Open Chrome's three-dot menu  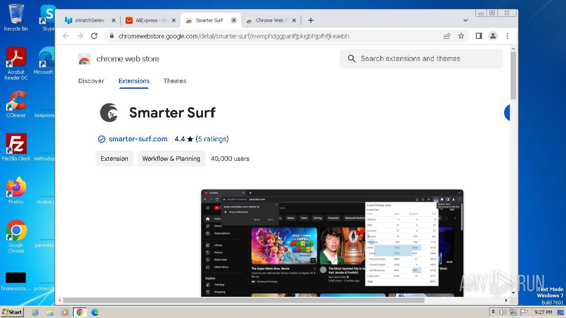[507, 36]
